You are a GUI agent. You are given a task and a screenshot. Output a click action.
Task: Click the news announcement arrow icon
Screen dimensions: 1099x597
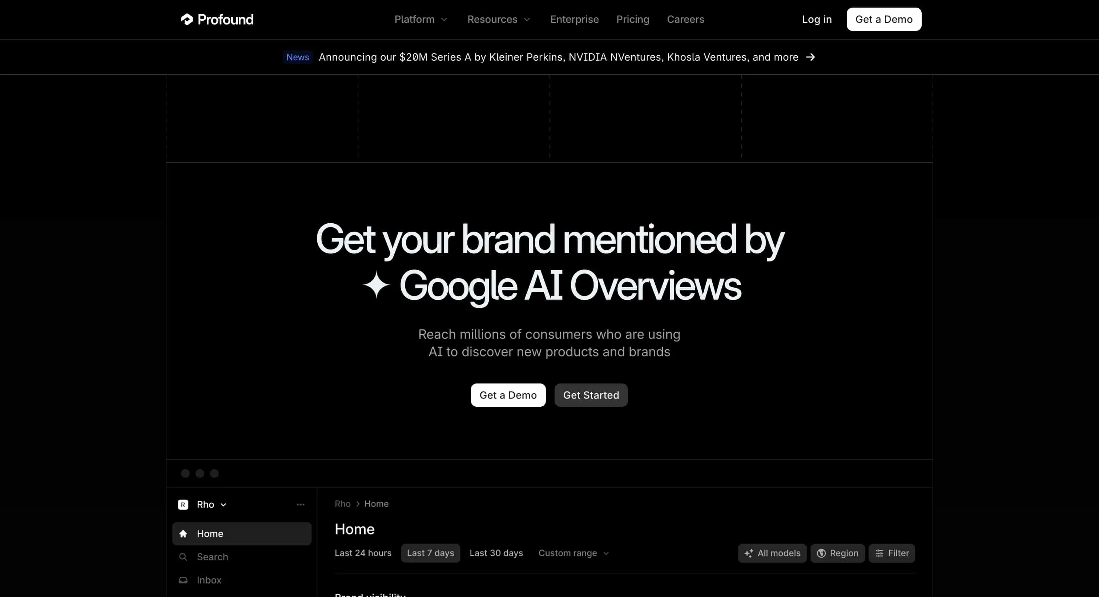click(810, 57)
